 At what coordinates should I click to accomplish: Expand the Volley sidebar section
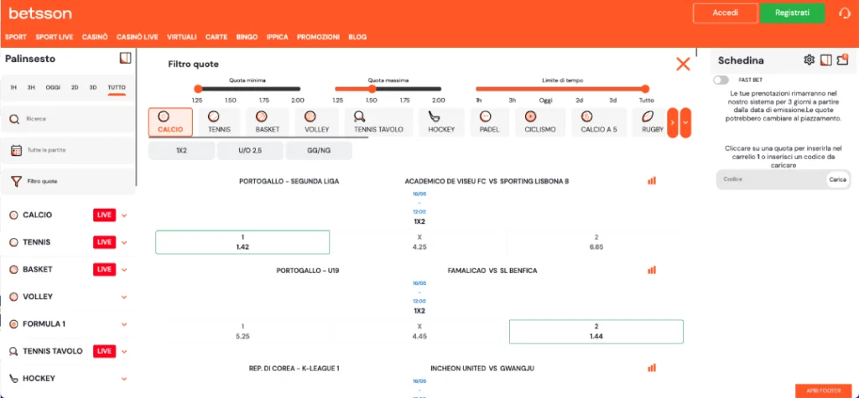(124, 297)
